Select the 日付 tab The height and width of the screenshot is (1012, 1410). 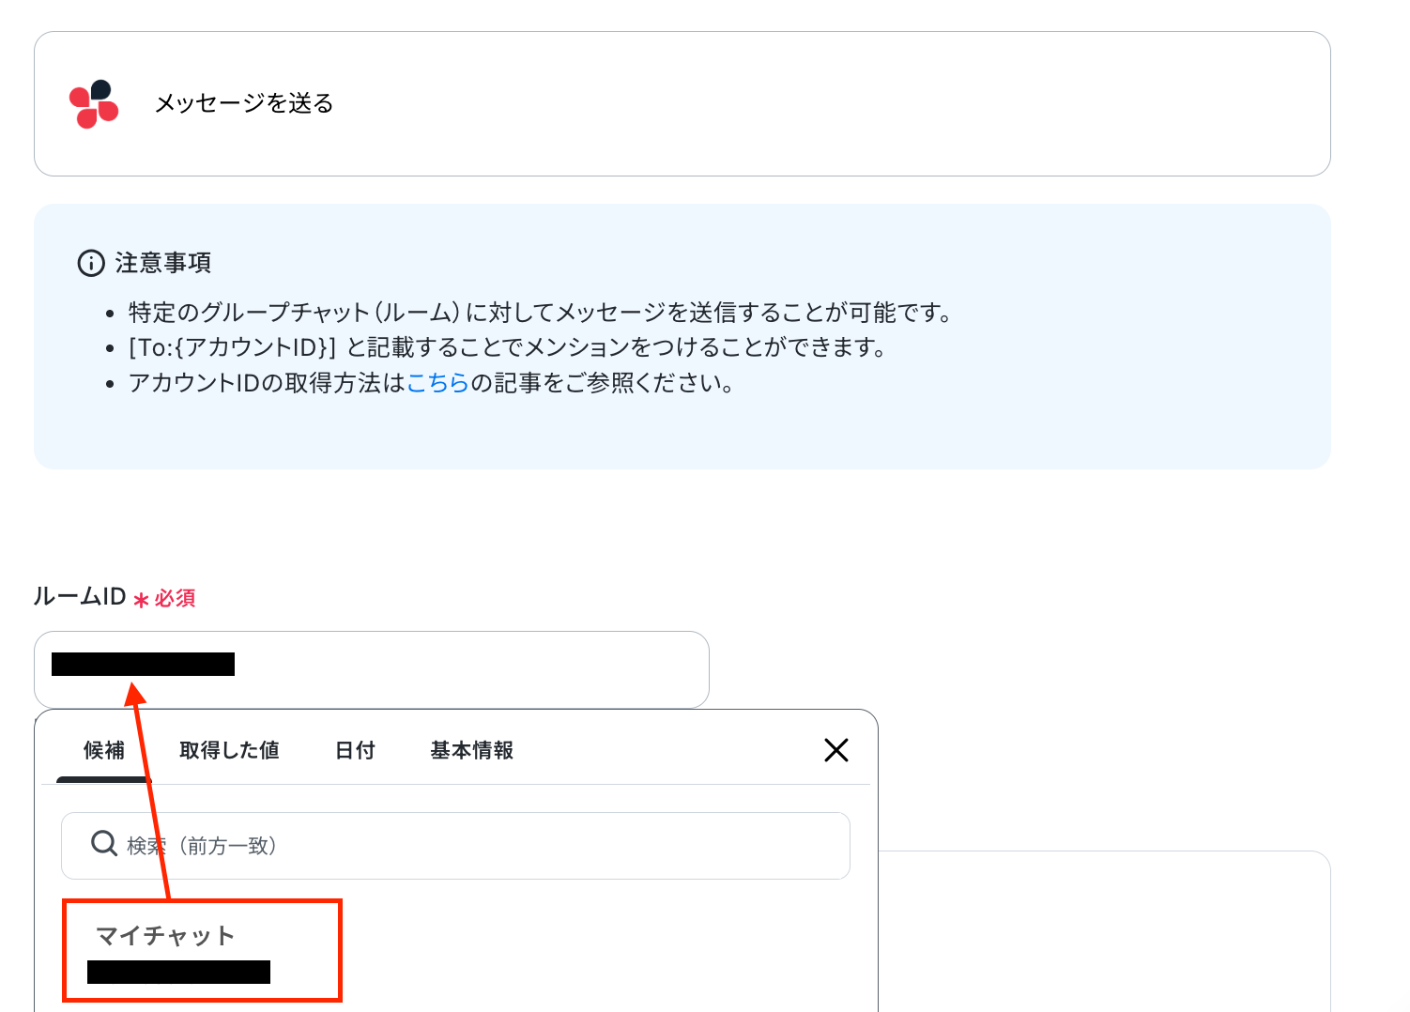[355, 750]
